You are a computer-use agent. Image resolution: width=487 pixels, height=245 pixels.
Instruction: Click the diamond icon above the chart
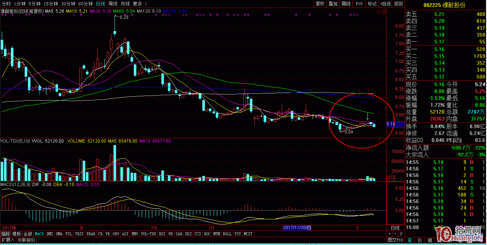pyautogui.click(x=379, y=12)
